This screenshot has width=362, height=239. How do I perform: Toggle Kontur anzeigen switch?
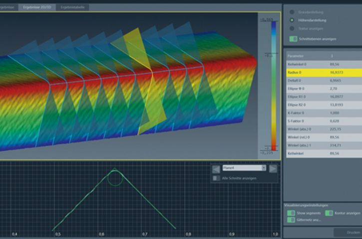point(329,213)
